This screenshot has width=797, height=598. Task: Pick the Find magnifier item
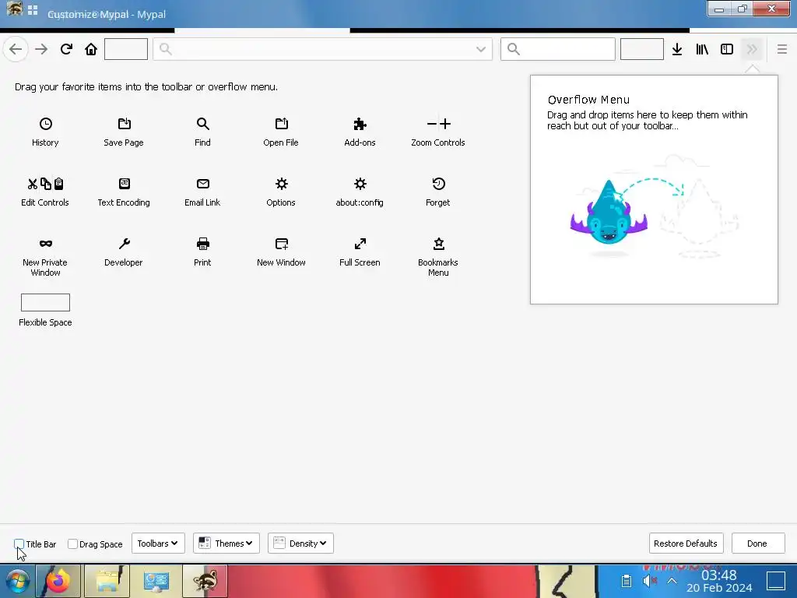pyautogui.click(x=202, y=132)
